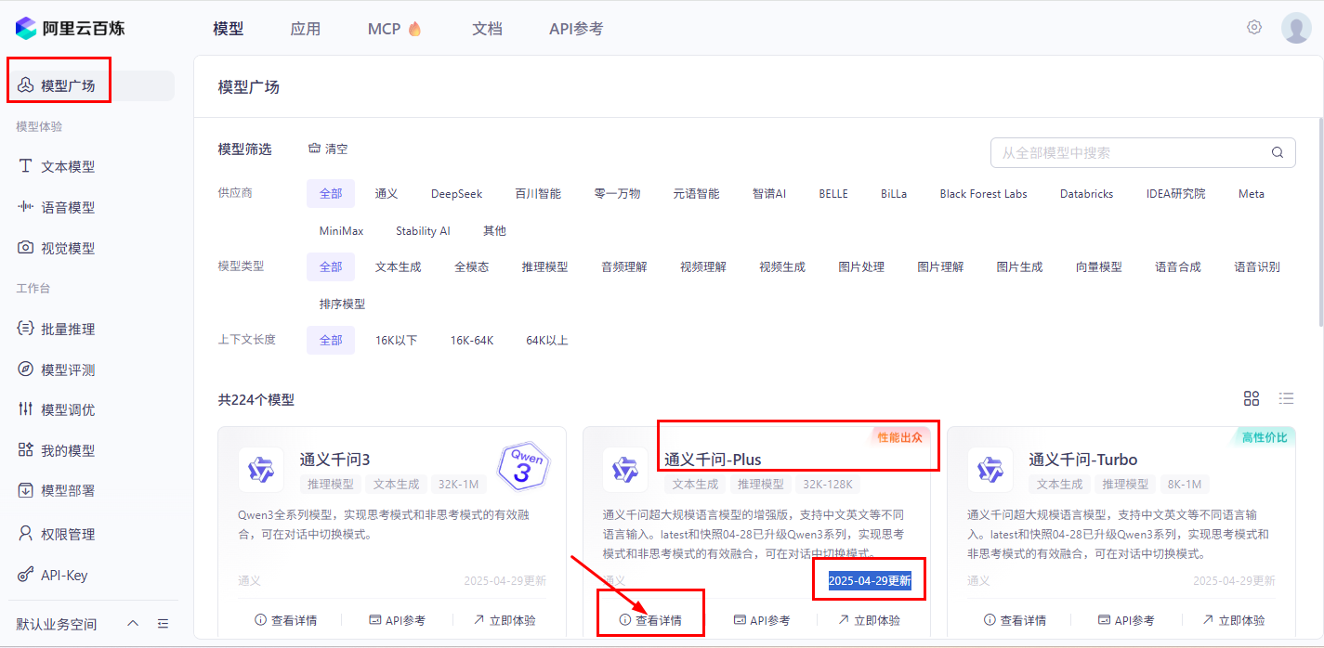Filter supplier by Stability AI

[423, 231]
